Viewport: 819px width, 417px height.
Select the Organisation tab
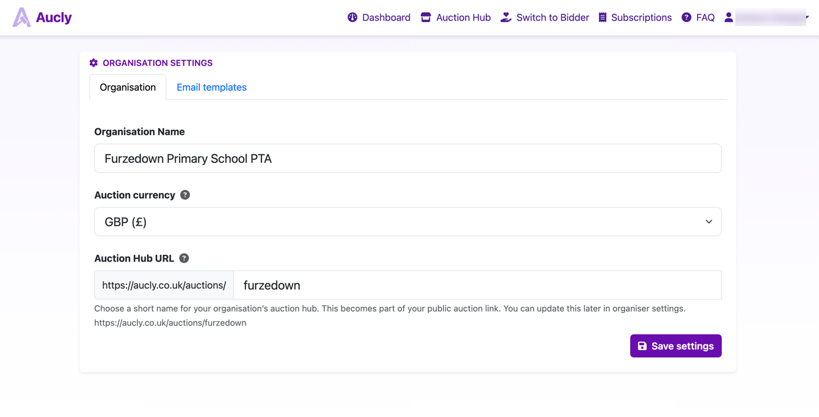click(x=128, y=87)
